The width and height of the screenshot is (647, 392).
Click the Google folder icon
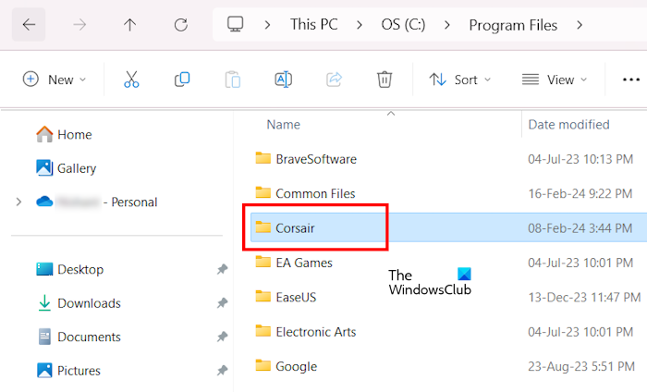(x=262, y=365)
